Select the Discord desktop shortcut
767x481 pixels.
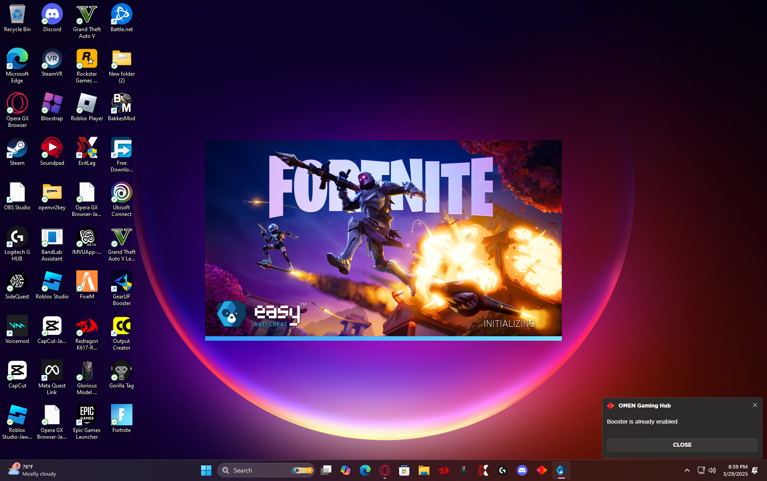(x=52, y=18)
